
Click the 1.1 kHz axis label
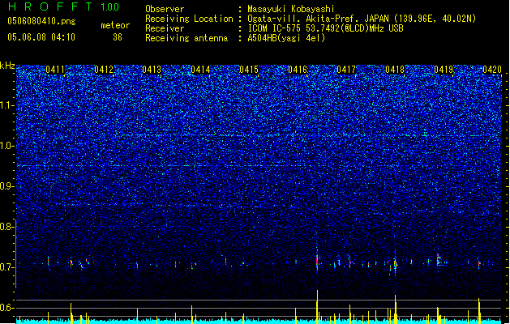[x=7, y=105]
